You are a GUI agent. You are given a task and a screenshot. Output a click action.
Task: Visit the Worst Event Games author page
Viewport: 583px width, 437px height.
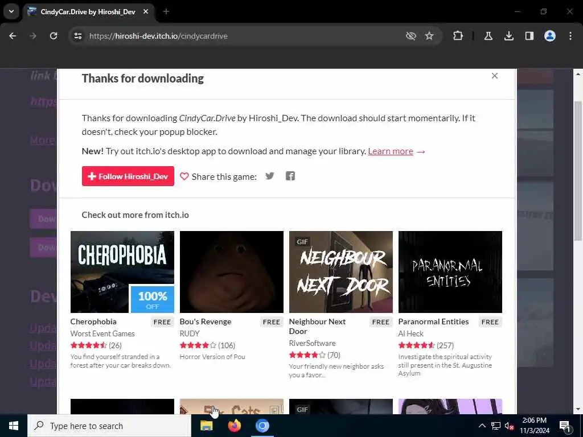[102, 333]
